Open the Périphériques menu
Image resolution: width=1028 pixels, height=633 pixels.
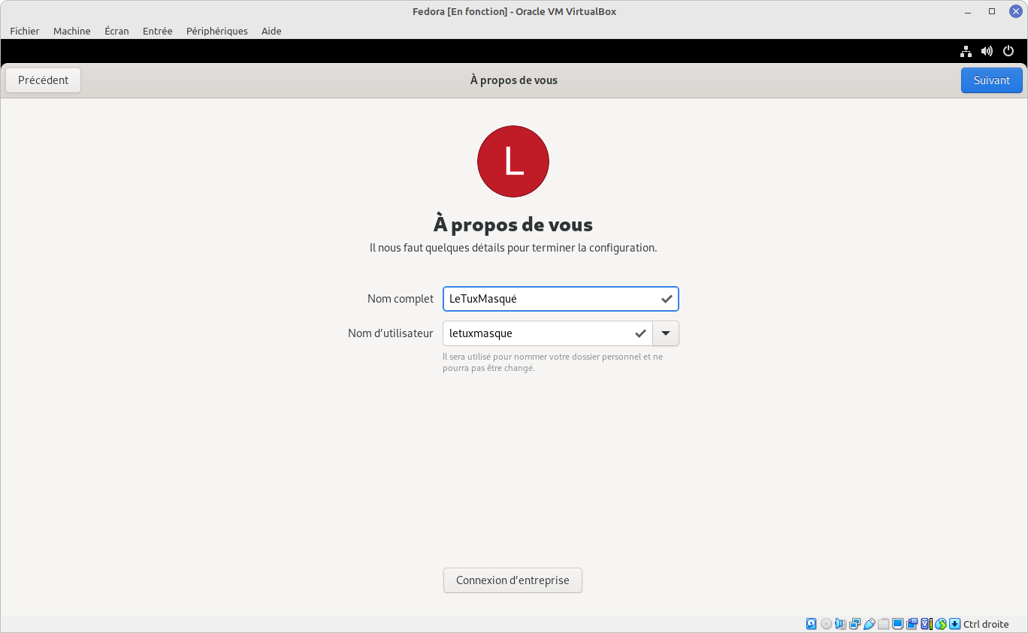pos(217,31)
